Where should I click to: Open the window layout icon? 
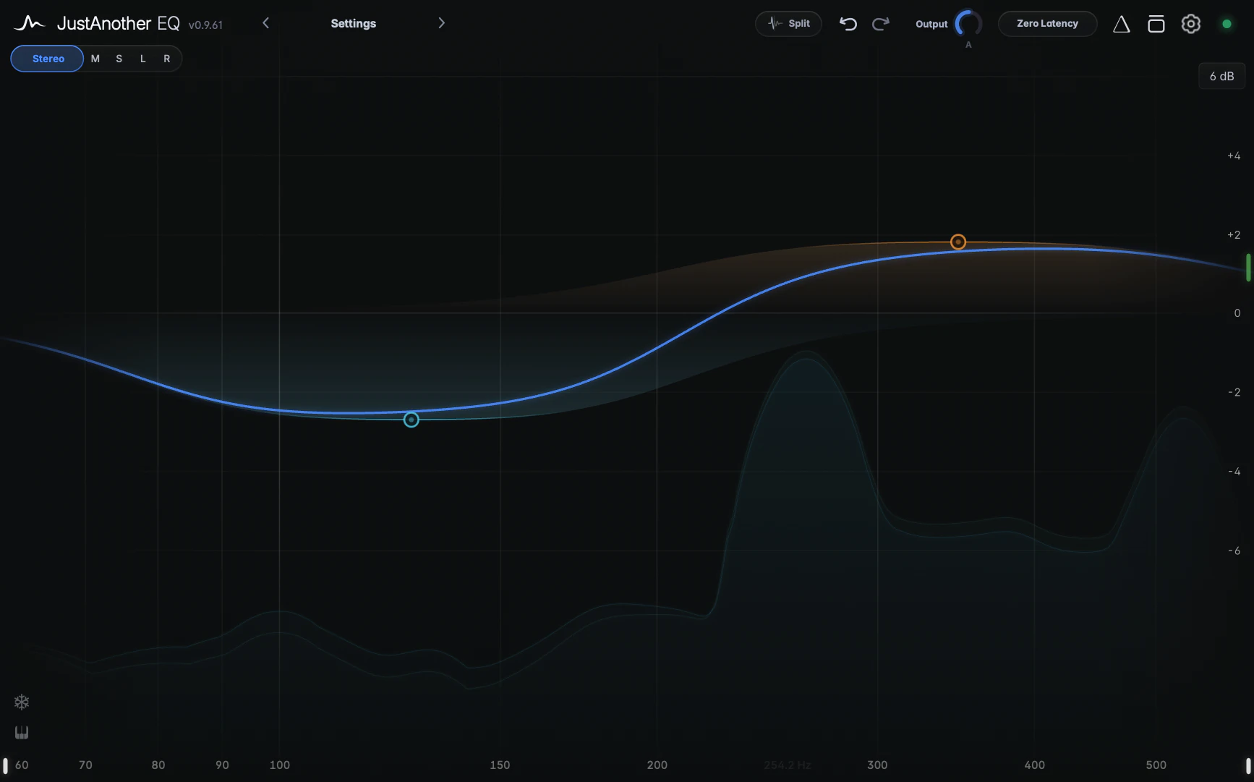point(1156,24)
